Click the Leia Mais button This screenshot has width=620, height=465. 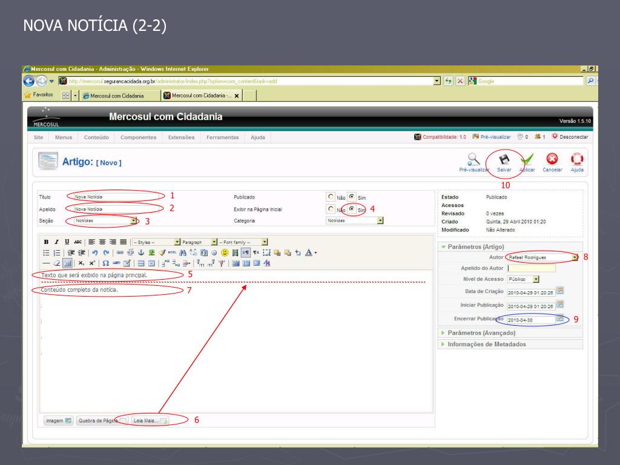pyautogui.click(x=150, y=421)
